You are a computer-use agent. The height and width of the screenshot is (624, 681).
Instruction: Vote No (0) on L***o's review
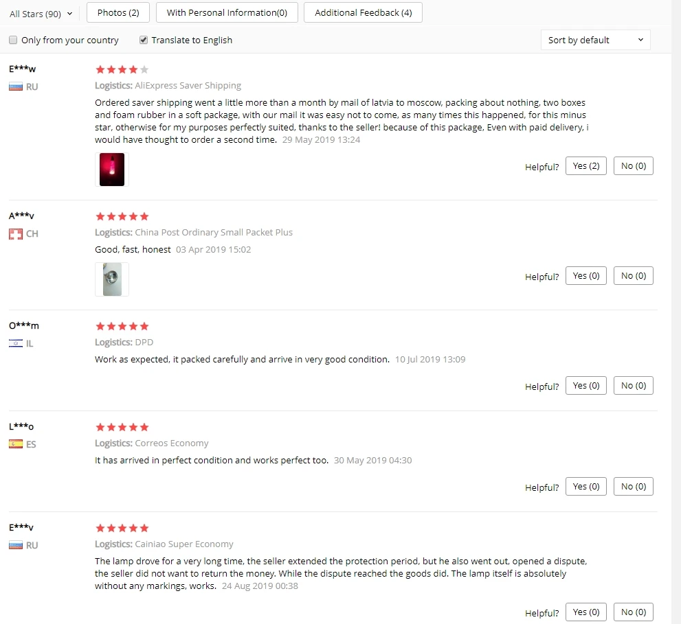[633, 487]
